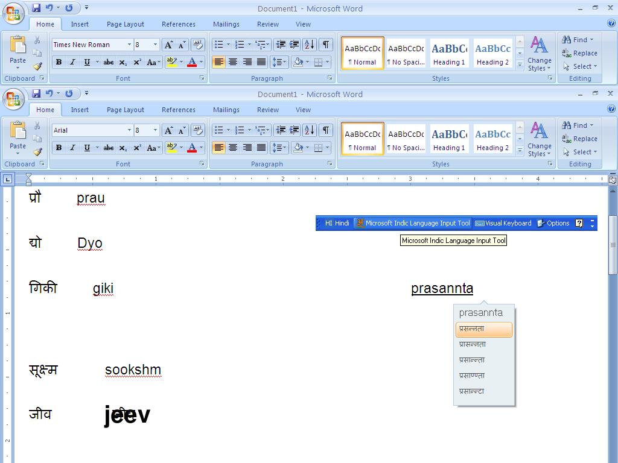Enable Justify alignment in the Arial ribbon
618x463 pixels.
(x=261, y=148)
